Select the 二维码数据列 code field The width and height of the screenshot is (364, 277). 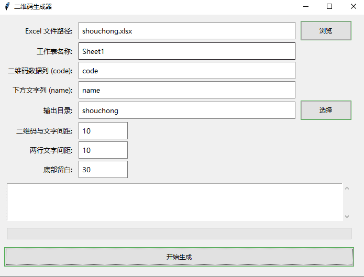pyautogui.click(x=187, y=71)
